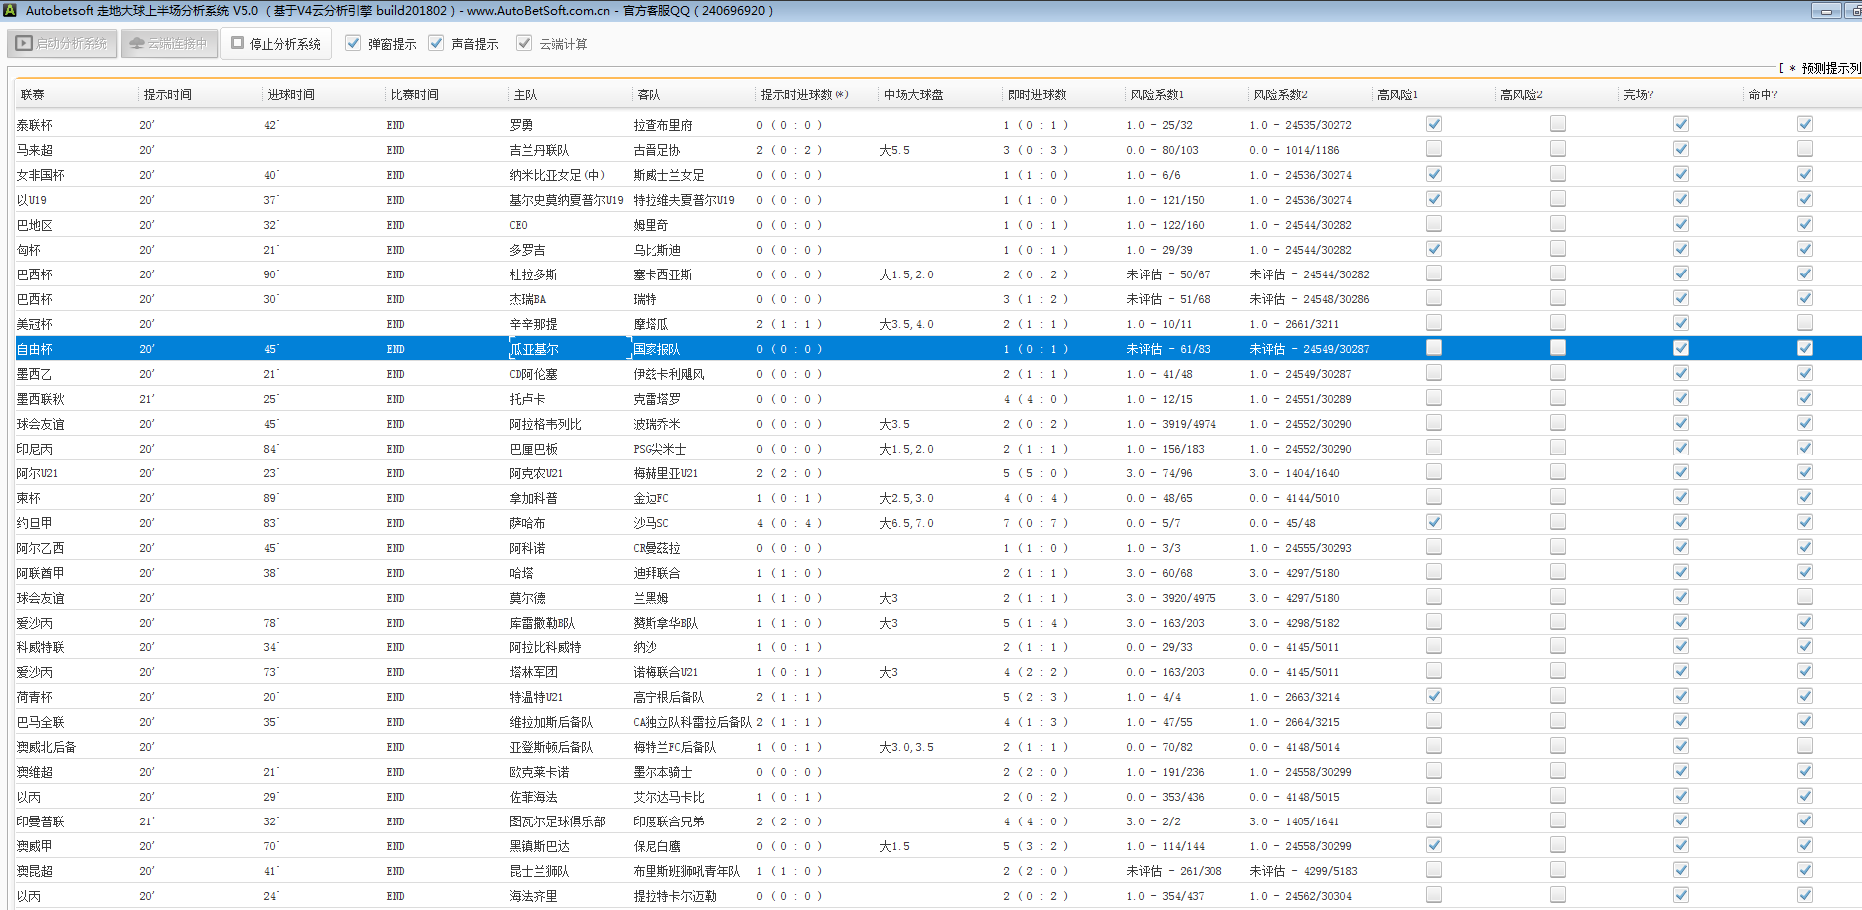Disable the 声音提示 checkbox
1862x910 pixels.
pyautogui.click(x=436, y=43)
